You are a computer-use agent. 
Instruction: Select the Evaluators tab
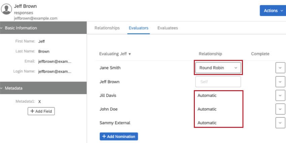(x=138, y=28)
